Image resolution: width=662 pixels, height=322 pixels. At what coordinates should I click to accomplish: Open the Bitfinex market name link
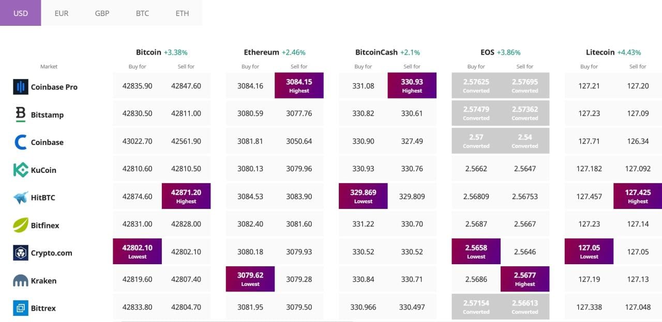45,225
